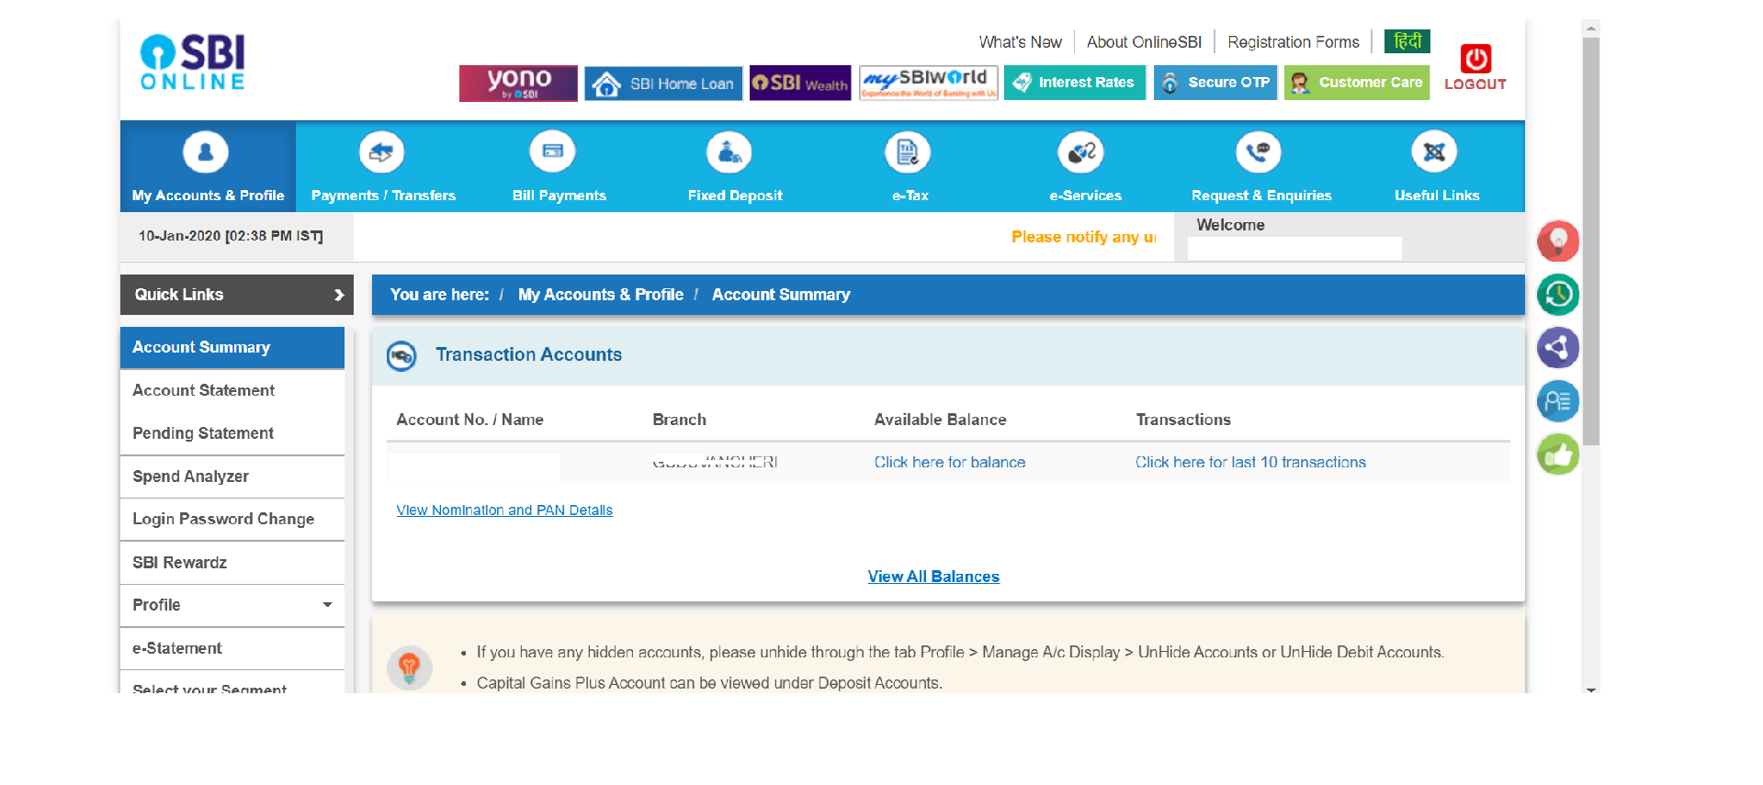Image resolution: width=1763 pixels, height=785 pixels.
Task: Open the yono by SBI banner
Action: point(518,83)
